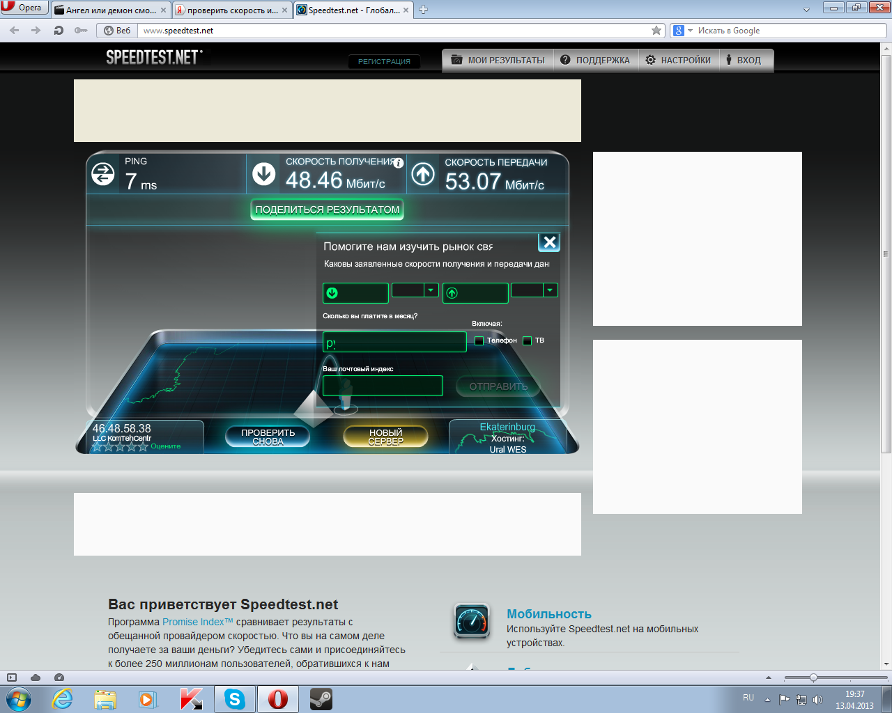The height and width of the screenshot is (713, 892).
Task: Focus the monthly payment input field
Action: point(394,342)
